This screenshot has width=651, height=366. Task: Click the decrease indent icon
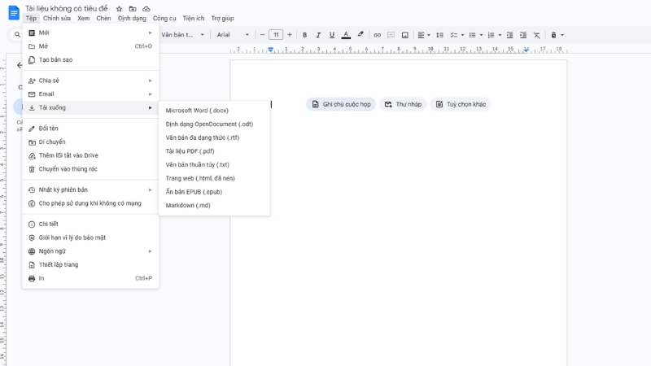coord(509,35)
